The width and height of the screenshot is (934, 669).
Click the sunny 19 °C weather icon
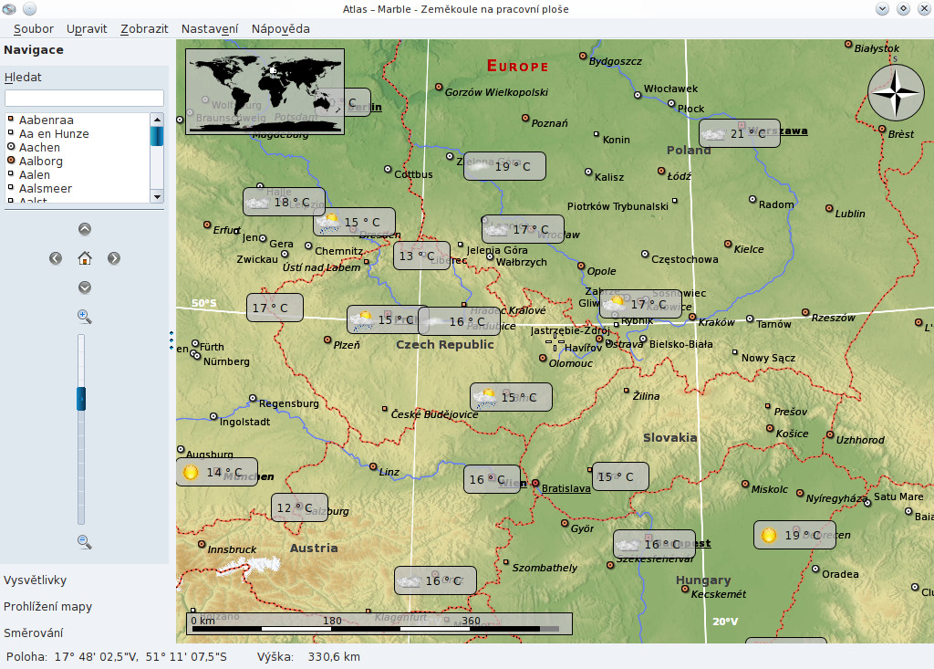769,535
